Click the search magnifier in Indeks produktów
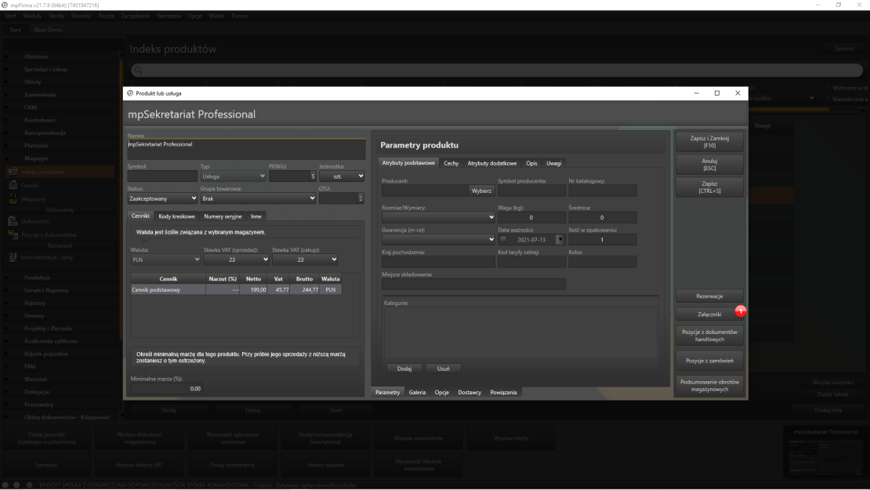The width and height of the screenshot is (870, 490). pyautogui.click(x=138, y=70)
